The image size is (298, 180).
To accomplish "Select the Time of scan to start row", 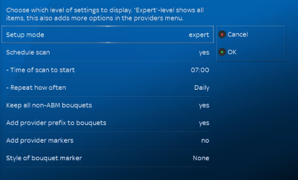I will tap(107, 70).
